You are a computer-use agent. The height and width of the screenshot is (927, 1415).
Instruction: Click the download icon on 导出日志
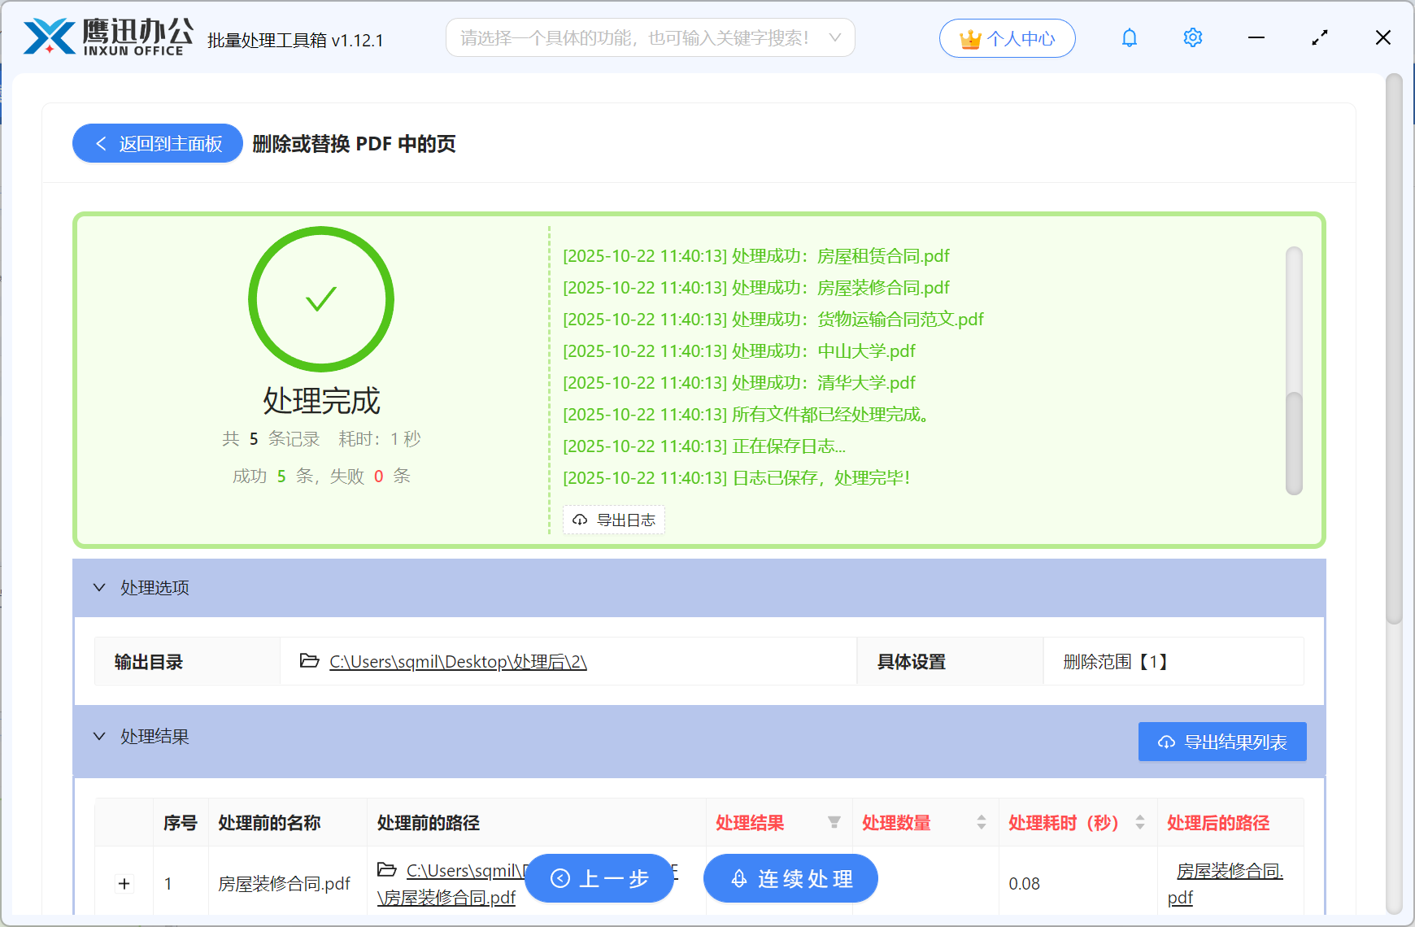click(579, 520)
